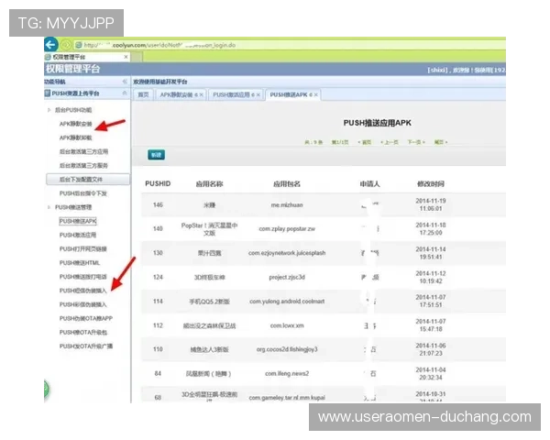Close the 权限管理平台 browser tab
The image size is (550, 440).
click(126, 57)
